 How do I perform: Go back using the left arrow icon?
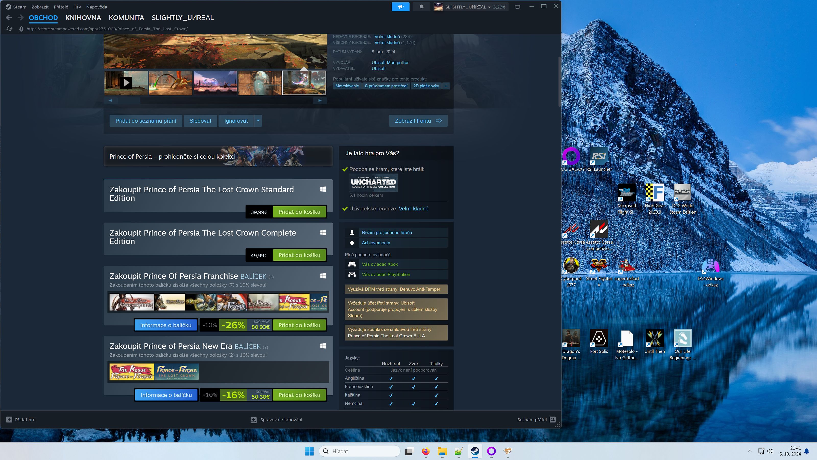click(x=9, y=18)
